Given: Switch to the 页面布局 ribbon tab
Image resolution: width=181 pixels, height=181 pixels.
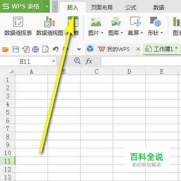Looking at the screenshot, I should 102,7.
